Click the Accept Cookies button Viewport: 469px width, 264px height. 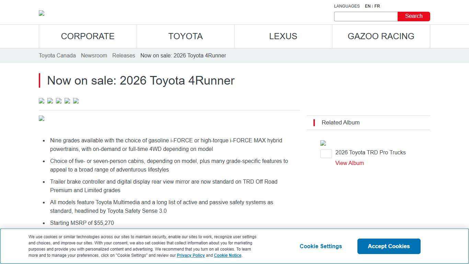click(x=389, y=246)
